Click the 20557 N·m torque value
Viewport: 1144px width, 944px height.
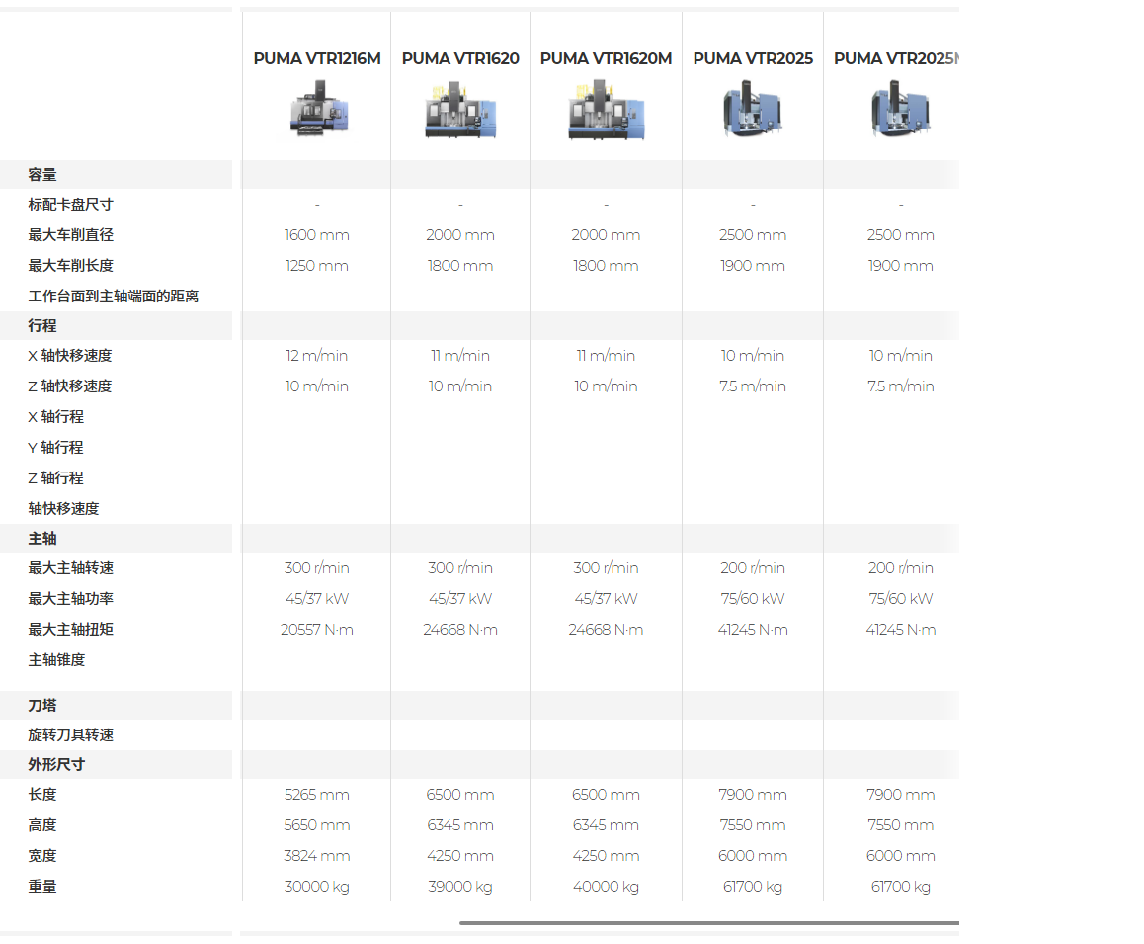317,630
